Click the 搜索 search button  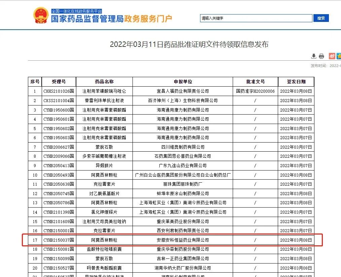point(321,18)
